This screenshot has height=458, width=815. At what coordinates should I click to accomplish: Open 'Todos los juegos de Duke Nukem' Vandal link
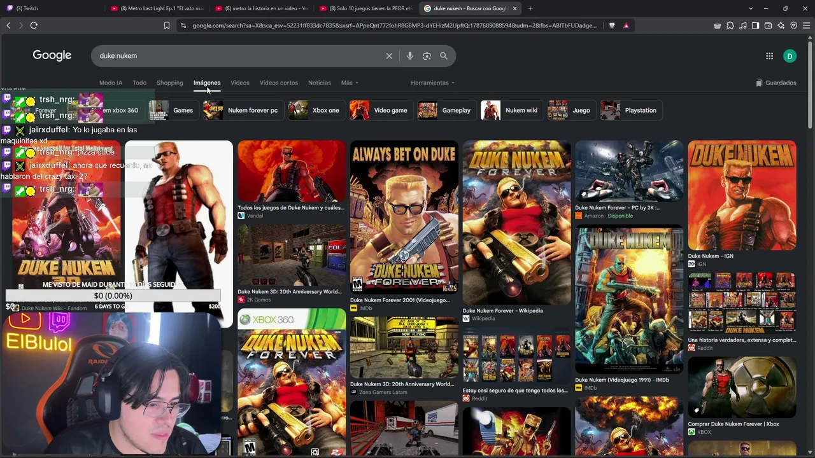(291, 208)
